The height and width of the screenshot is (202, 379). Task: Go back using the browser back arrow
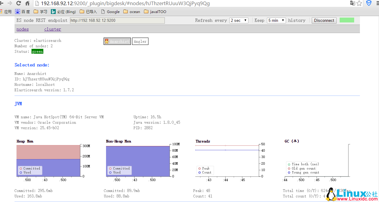coord(2,3)
